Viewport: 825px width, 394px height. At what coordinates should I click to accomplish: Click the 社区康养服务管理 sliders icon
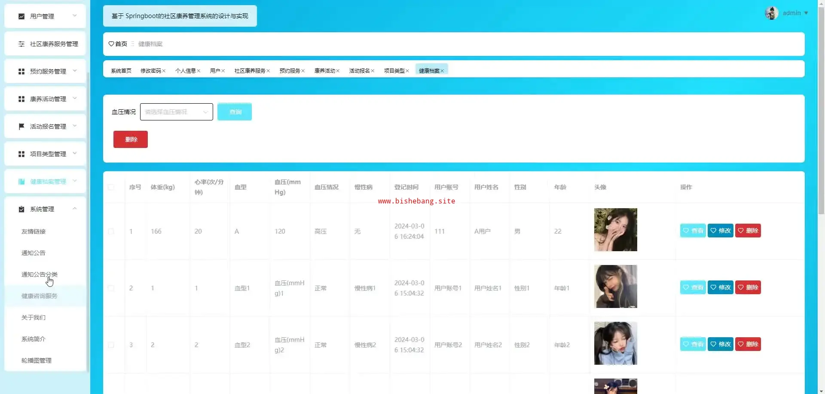[x=21, y=44]
